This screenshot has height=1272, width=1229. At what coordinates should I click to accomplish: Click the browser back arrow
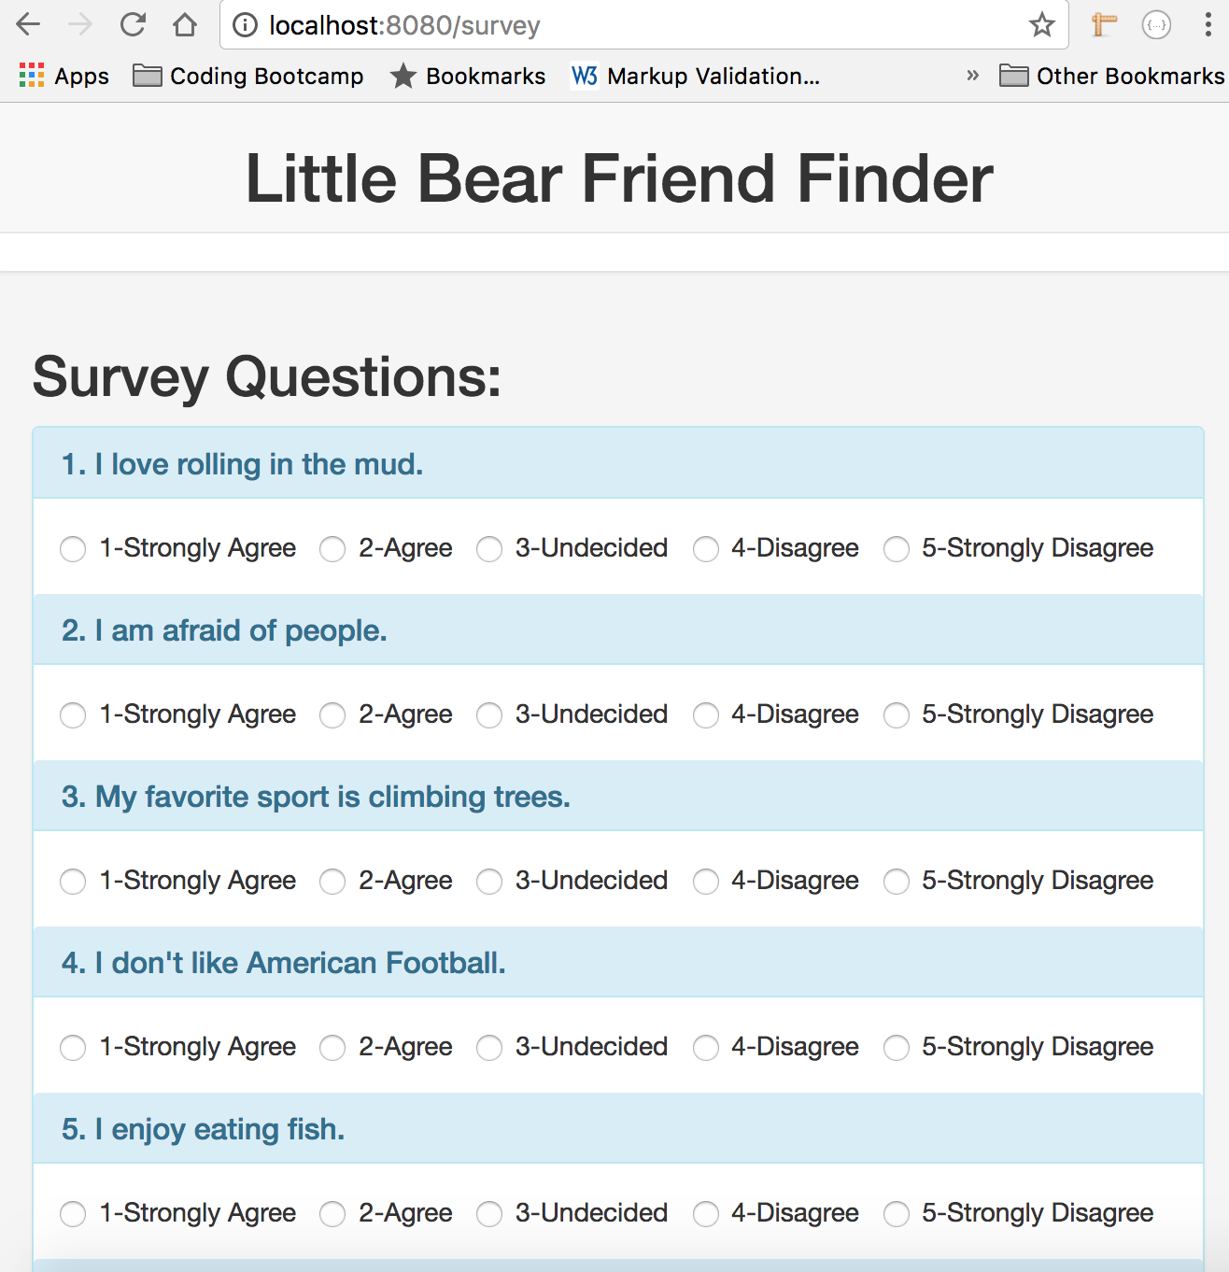[29, 24]
